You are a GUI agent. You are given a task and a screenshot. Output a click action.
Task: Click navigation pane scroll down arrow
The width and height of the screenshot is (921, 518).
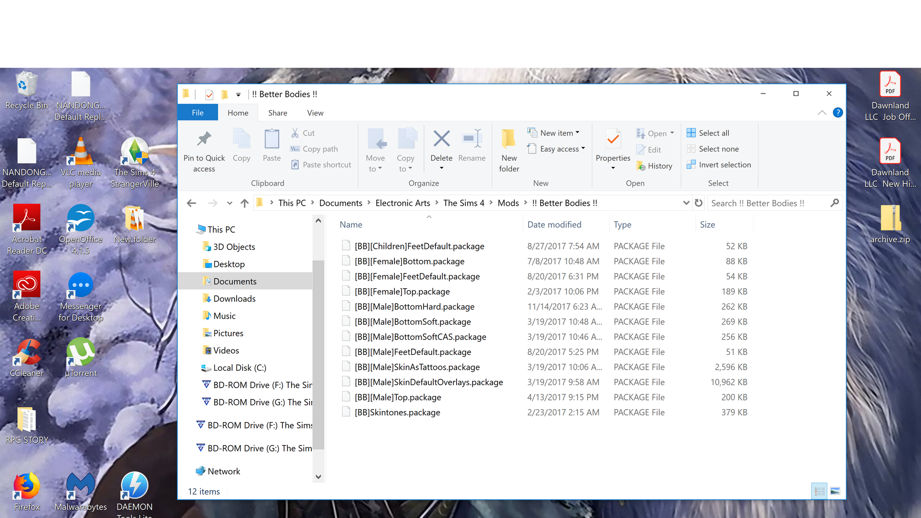(x=319, y=477)
